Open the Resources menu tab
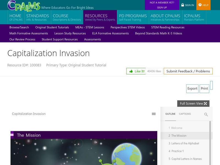 pos(100,17)
